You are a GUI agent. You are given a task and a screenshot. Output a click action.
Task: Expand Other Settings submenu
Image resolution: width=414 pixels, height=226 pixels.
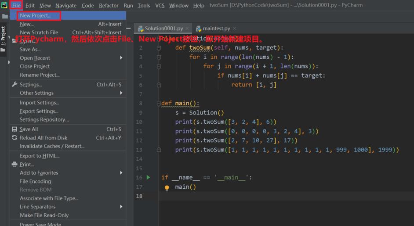(68, 93)
